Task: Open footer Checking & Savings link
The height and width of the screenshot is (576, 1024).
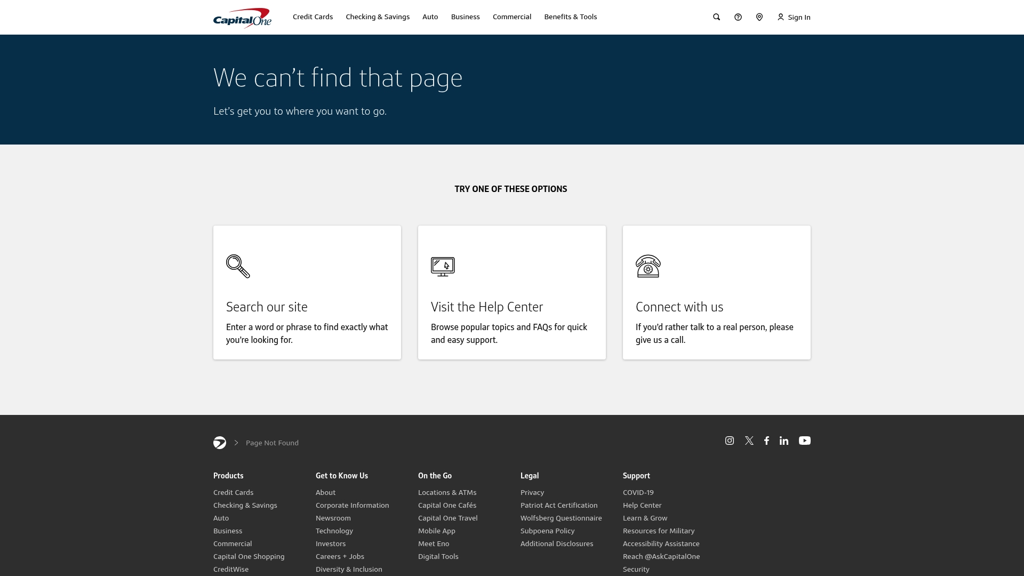Action: pyautogui.click(x=245, y=505)
